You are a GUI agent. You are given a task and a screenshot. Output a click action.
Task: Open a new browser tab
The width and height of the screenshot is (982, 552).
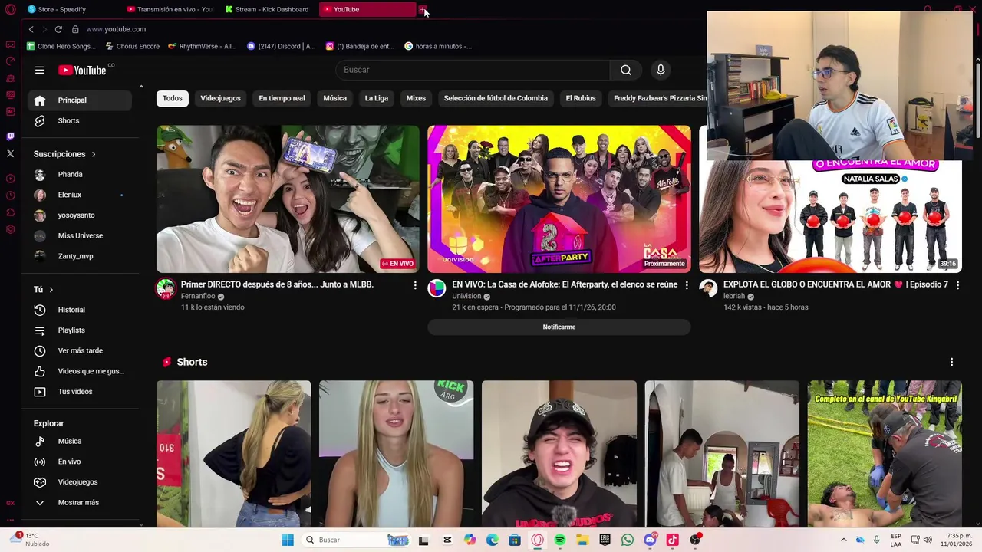423,9
